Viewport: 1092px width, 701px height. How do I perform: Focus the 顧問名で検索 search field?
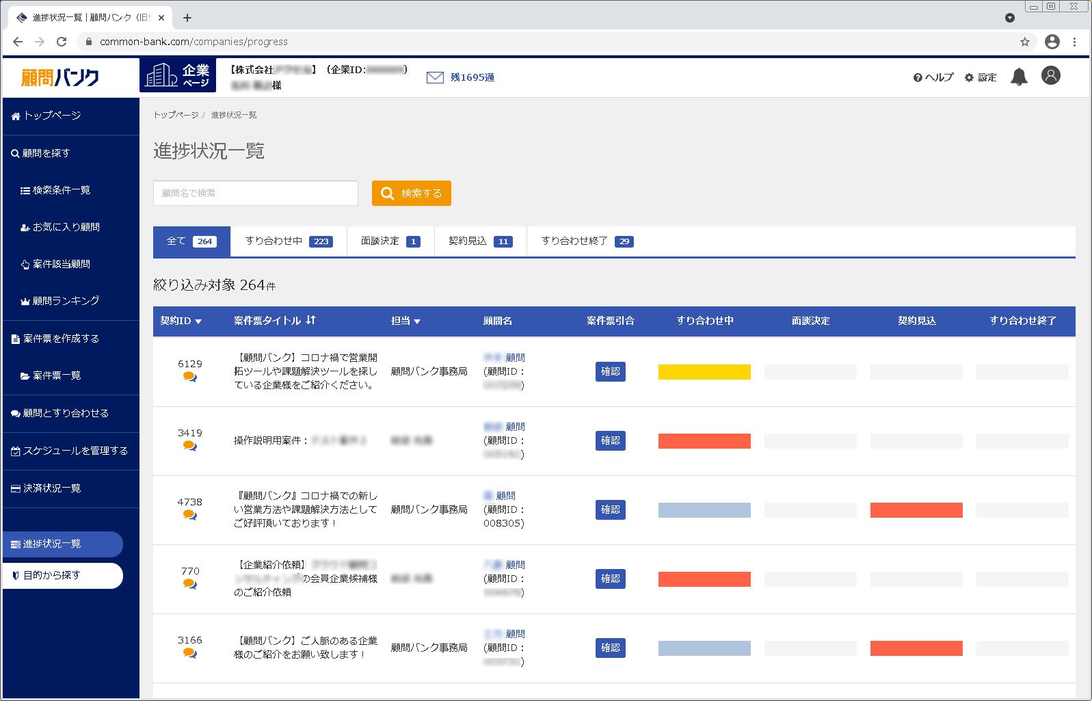click(255, 194)
